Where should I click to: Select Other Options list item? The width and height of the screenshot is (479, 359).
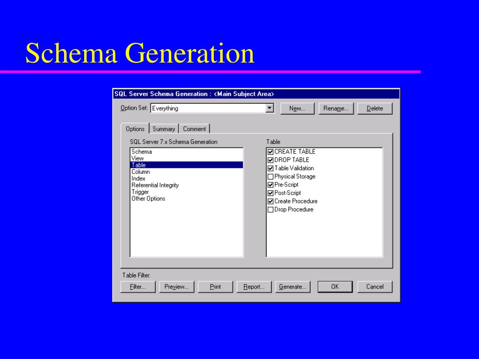(x=187, y=199)
